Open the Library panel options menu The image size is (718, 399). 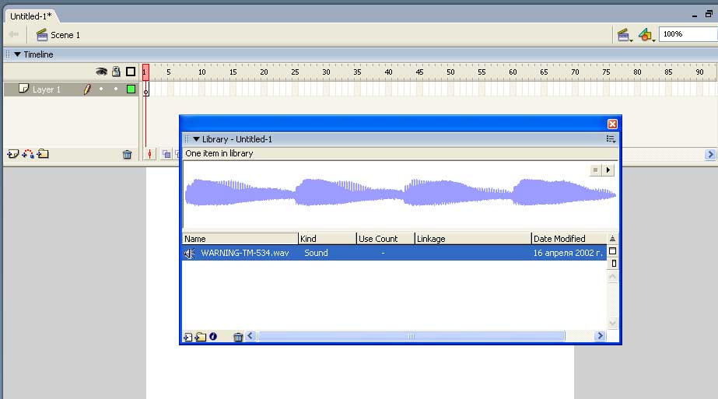[x=611, y=138]
